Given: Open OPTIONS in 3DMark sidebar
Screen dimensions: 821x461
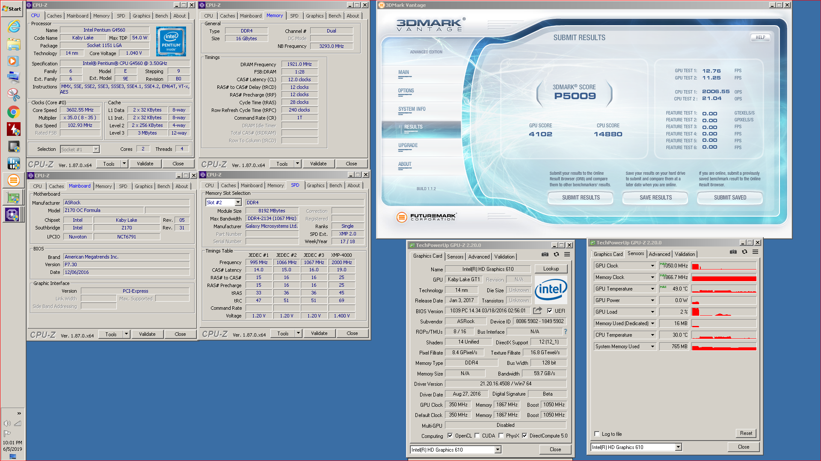Looking at the screenshot, I should pyautogui.click(x=406, y=91).
